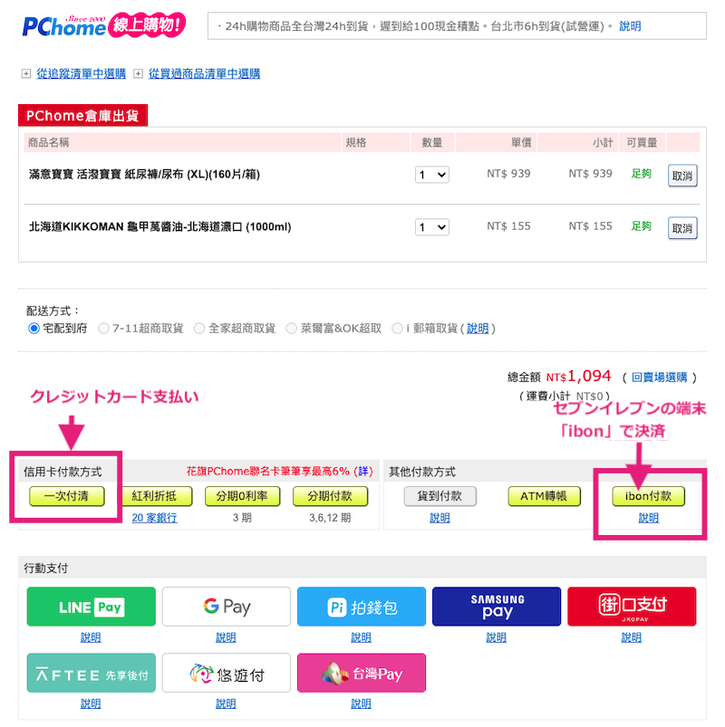Open 說明 link under LINE Pay

91,637
